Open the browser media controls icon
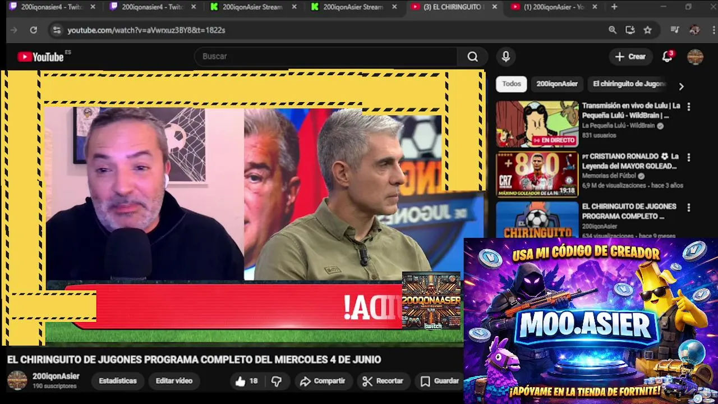 pos(675,30)
